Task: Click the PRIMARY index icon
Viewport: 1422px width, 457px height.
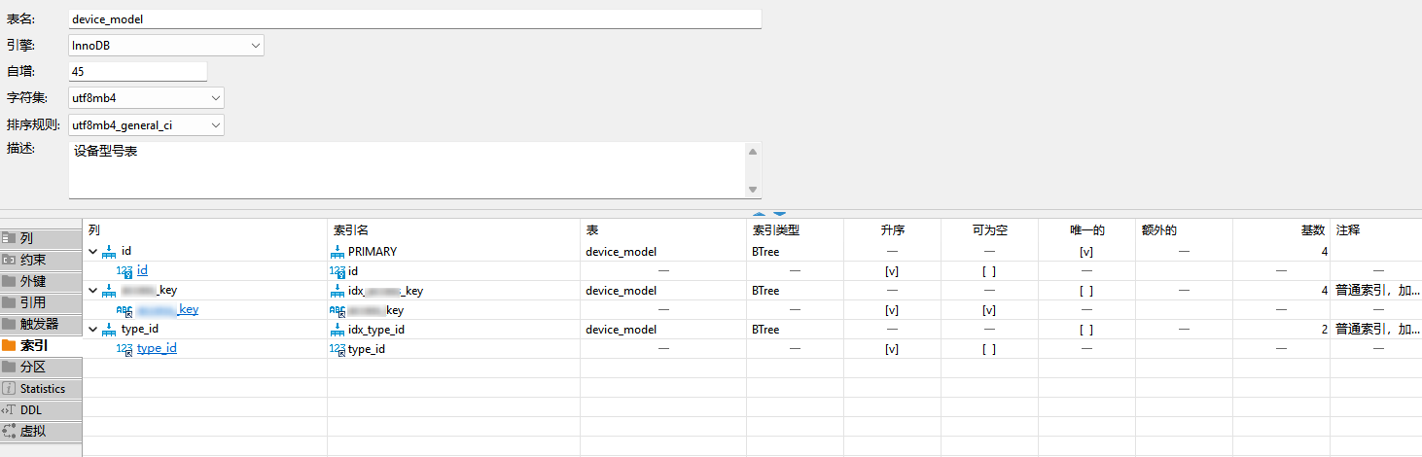Action: 338,252
